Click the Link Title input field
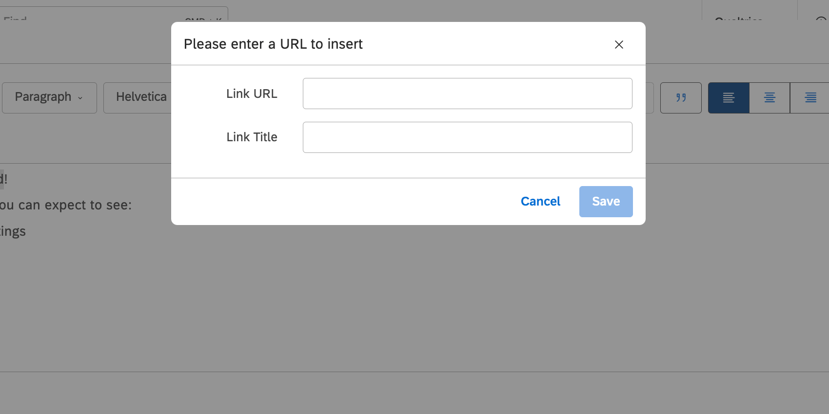The image size is (829, 414). 467,137
